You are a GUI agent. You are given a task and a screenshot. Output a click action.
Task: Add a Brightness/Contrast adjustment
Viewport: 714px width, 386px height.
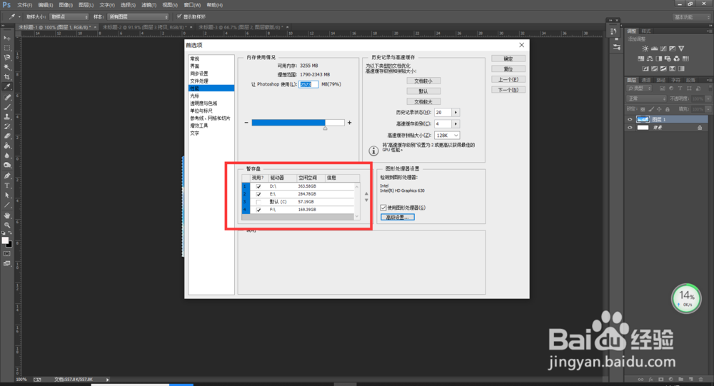click(x=645, y=49)
